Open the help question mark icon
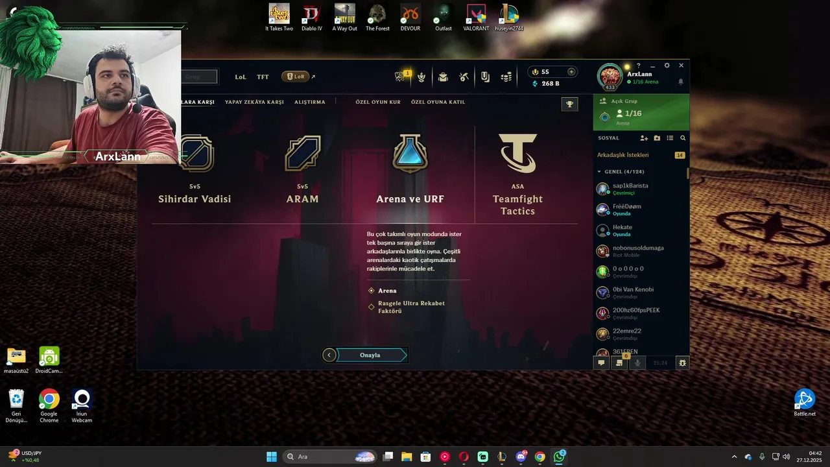Screen dimensions: 830x467 coord(638,66)
